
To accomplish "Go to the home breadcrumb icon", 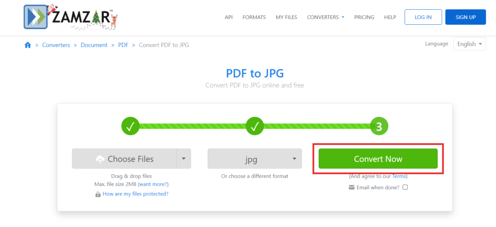I will [28, 45].
